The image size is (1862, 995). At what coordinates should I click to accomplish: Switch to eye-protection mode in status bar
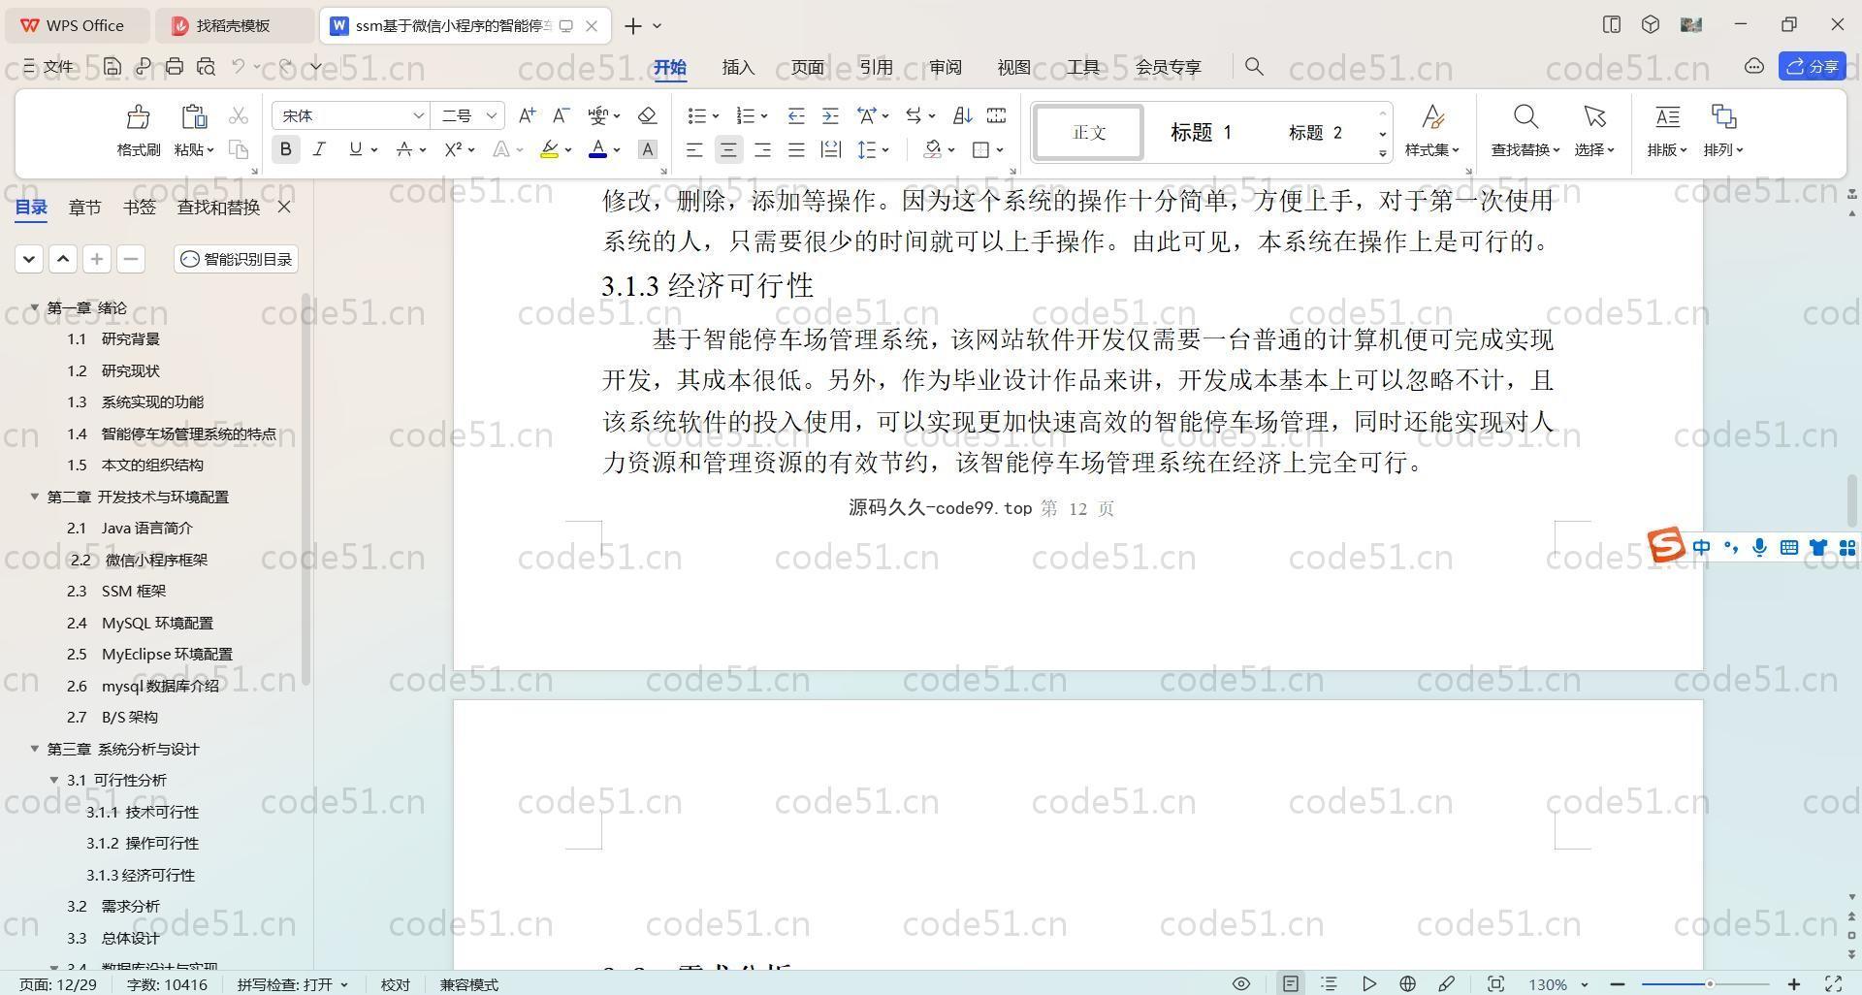(1240, 983)
